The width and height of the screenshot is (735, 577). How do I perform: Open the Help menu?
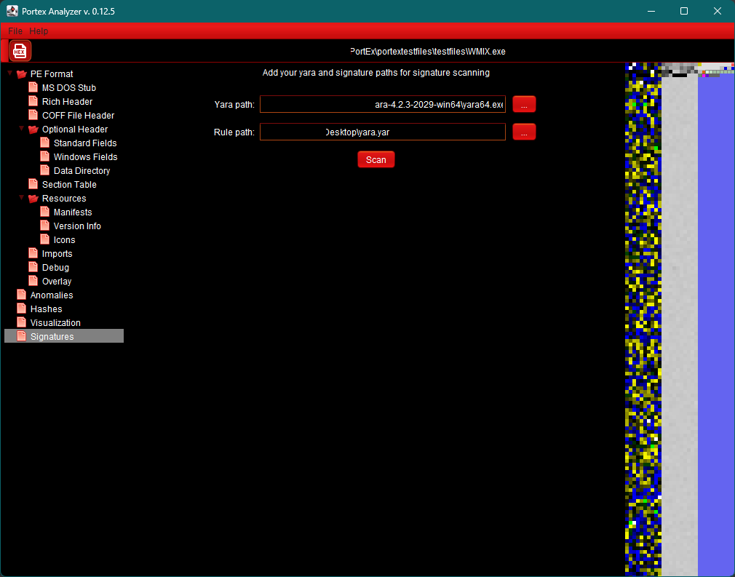coord(39,31)
